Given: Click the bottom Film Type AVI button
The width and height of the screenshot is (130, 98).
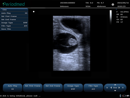Looking at the screenshot, I should click(93, 88).
